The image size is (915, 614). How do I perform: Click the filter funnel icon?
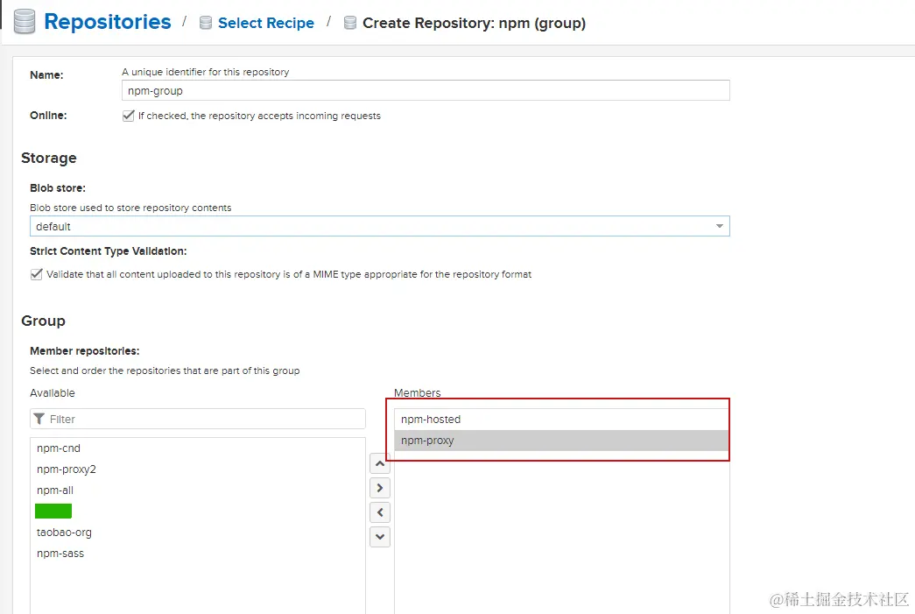pos(39,420)
